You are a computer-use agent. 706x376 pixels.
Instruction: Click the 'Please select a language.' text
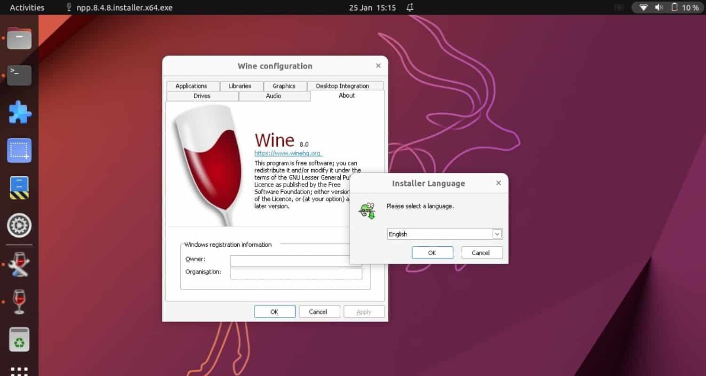(x=420, y=206)
